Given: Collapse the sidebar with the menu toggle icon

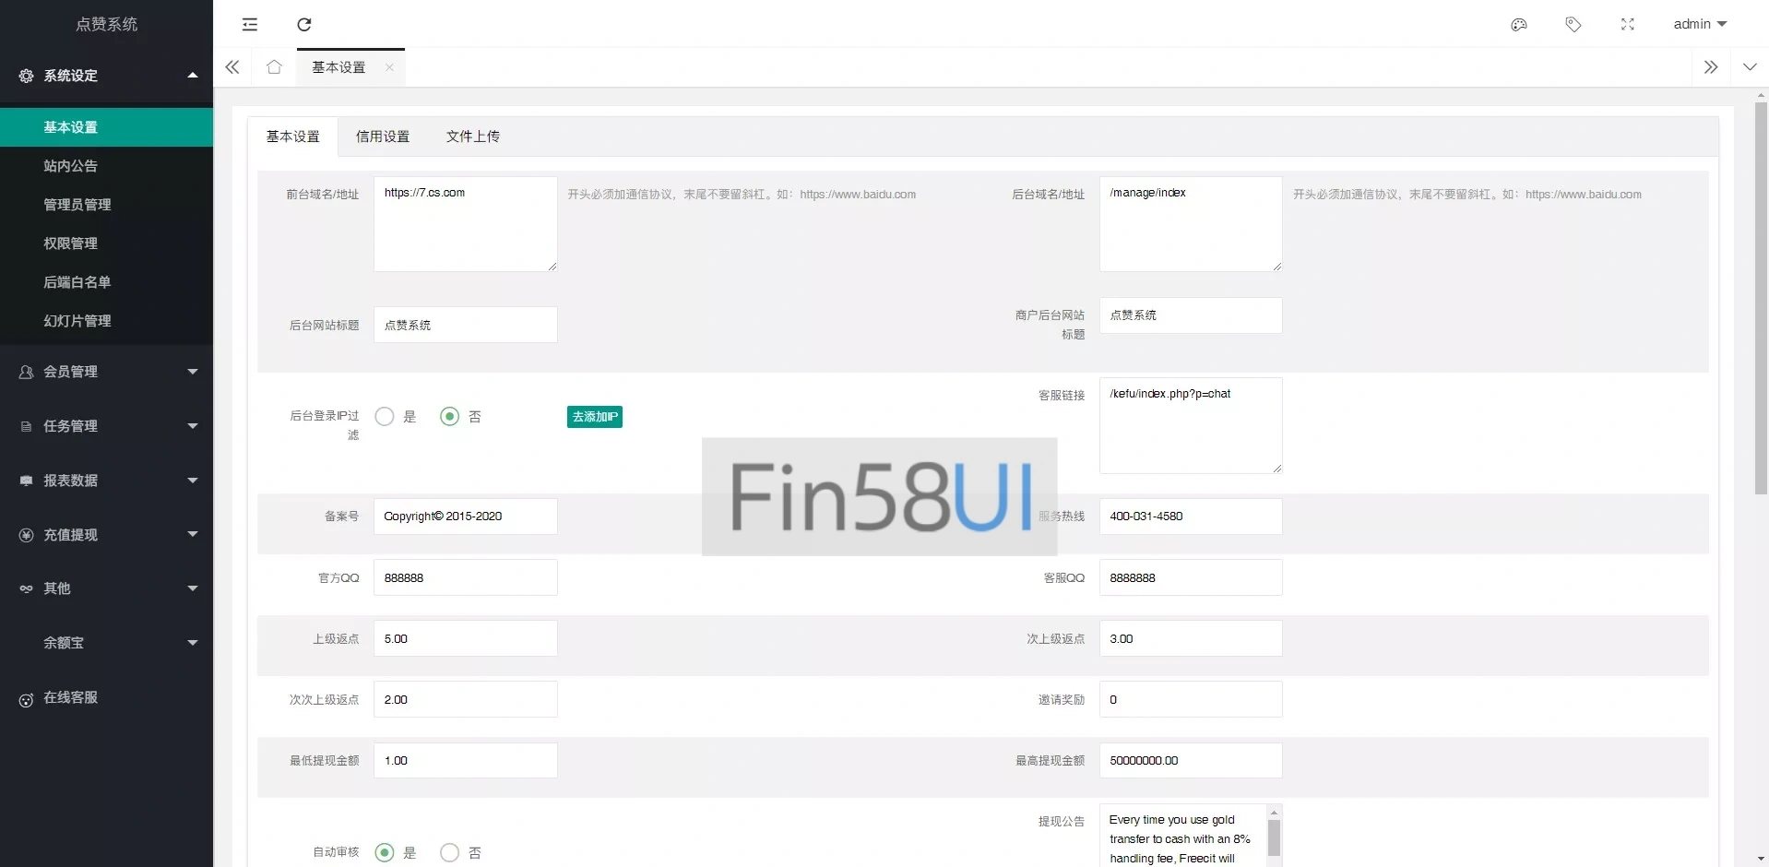Looking at the screenshot, I should click(250, 24).
